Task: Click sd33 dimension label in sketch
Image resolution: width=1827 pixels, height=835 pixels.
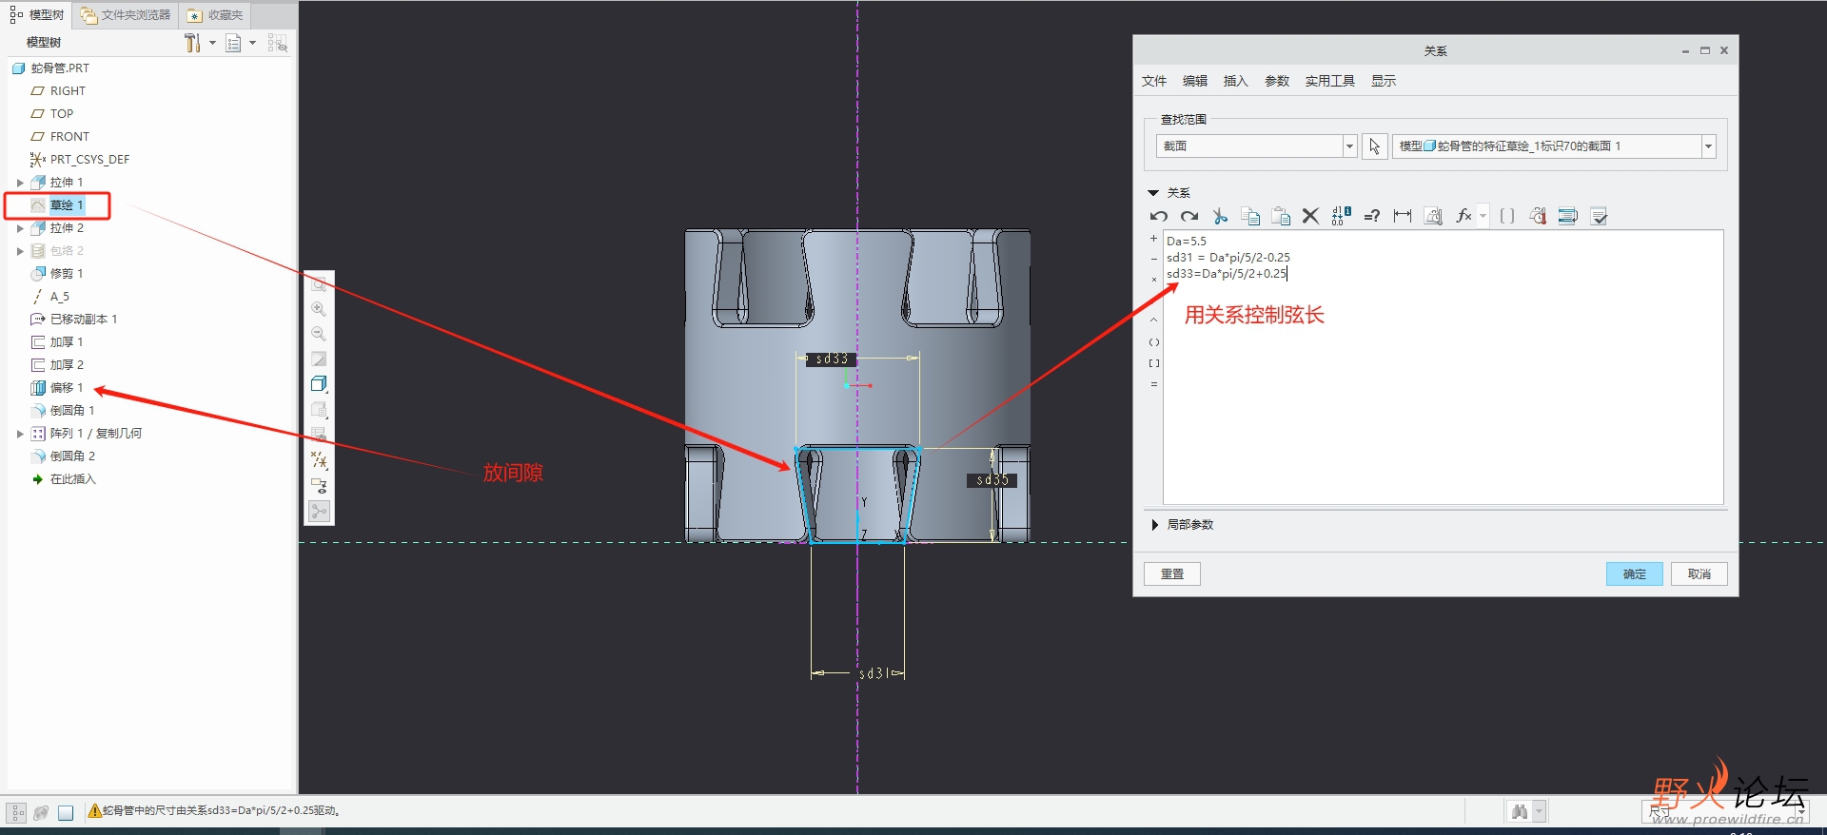Action: (x=832, y=359)
